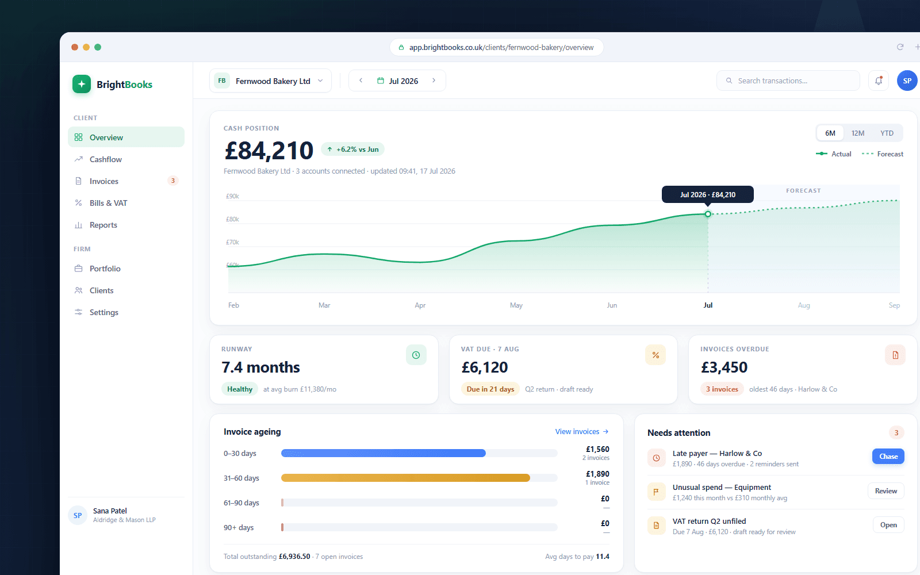Image resolution: width=920 pixels, height=575 pixels.
Task: Click the VAT due percent icon
Action: point(655,355)
